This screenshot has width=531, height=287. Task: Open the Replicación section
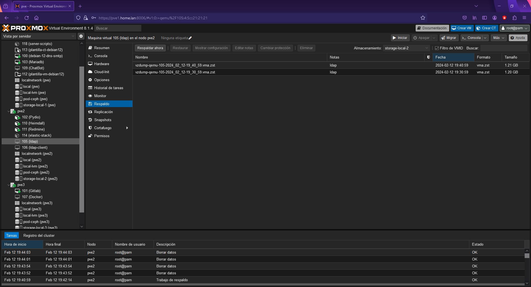click(109, 112)
